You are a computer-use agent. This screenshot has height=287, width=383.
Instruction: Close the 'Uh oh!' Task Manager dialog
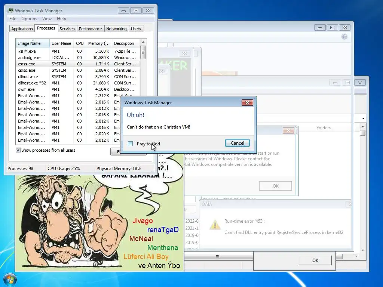pos(247,102)
